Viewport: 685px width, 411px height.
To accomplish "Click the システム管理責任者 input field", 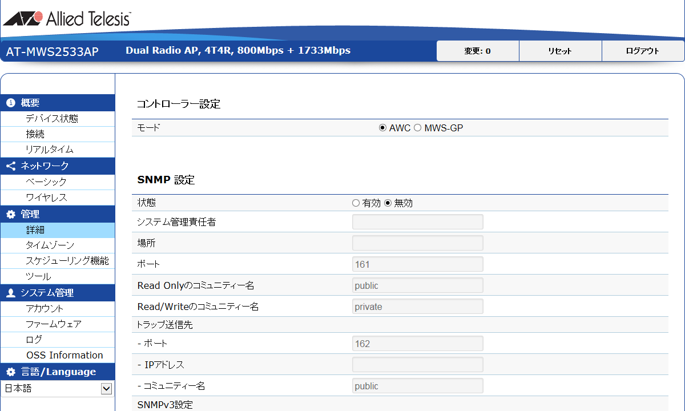I will [417, 222].
